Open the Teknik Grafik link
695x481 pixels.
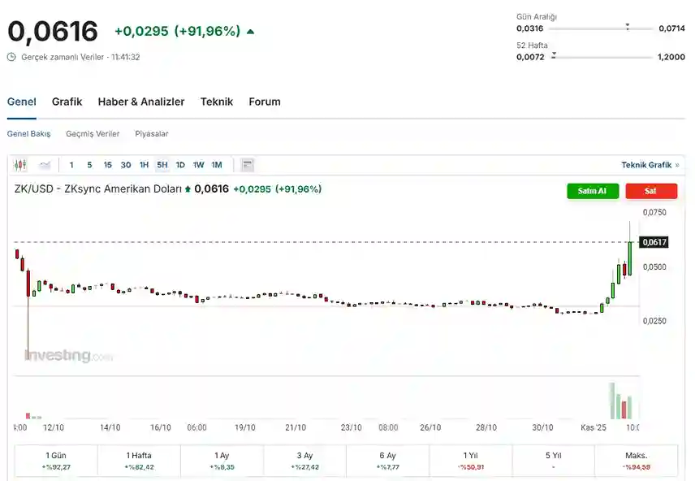650,165
